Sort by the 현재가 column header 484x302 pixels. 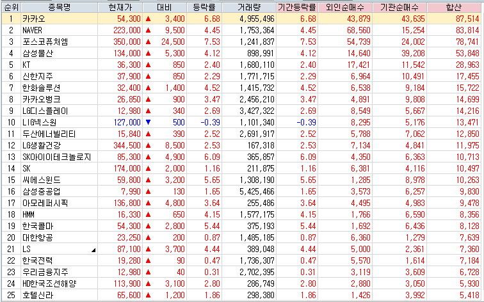coord(120,7)
